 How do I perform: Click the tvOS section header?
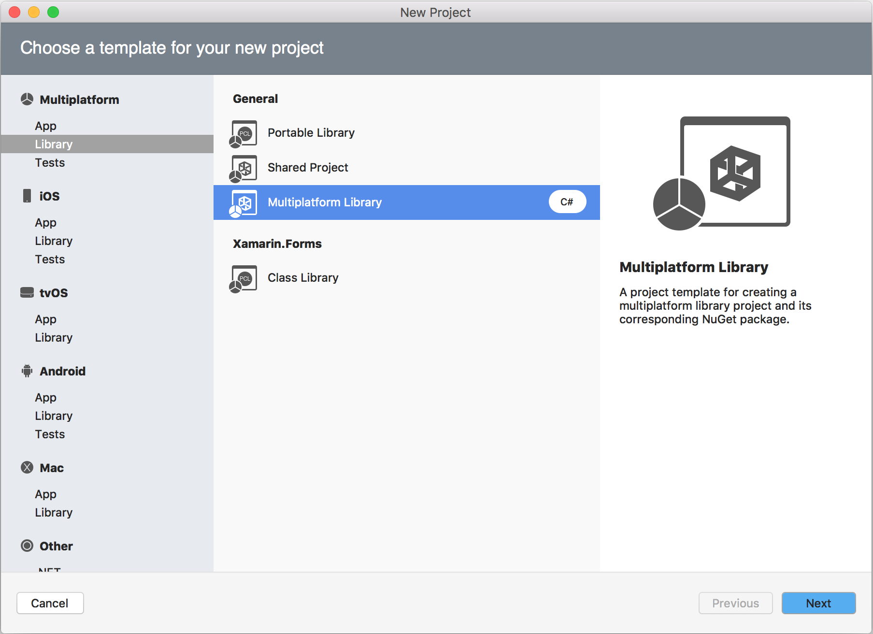54,293
